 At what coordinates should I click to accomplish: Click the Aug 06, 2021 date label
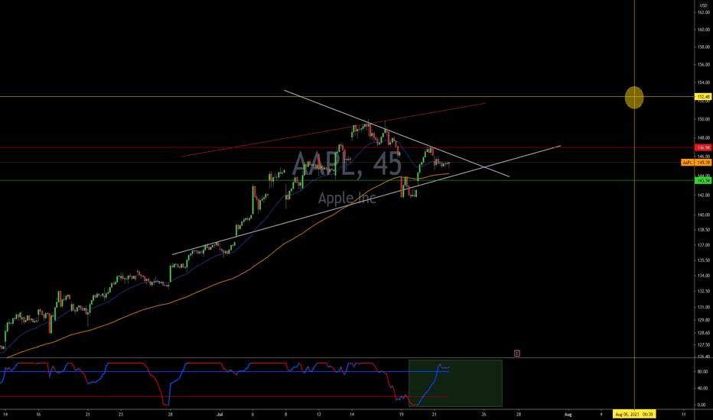tap(634, 414)
